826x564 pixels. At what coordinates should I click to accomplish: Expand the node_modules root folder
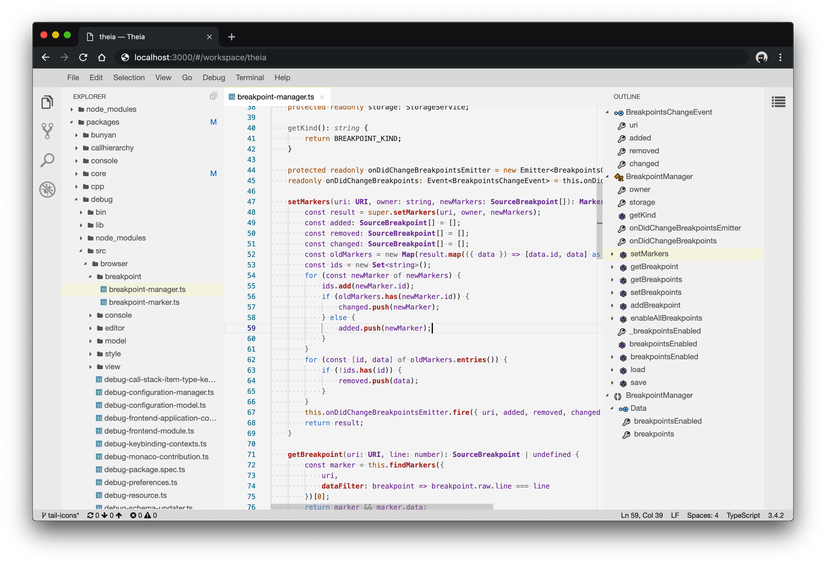[72, 109]
